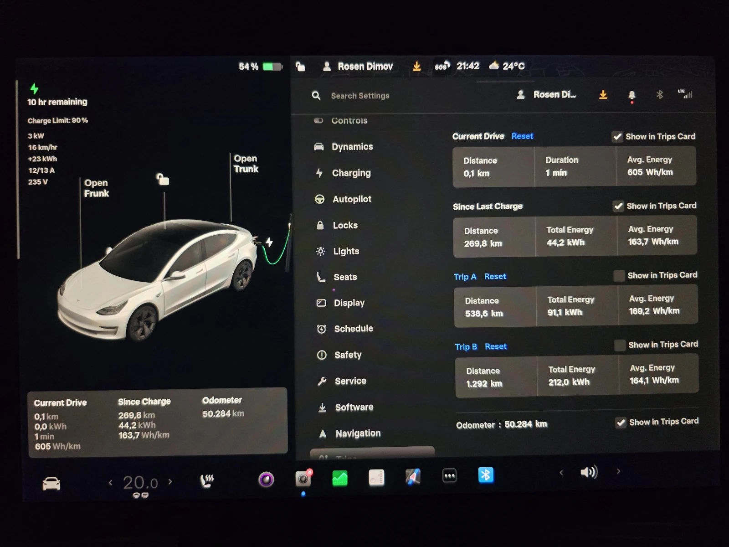Rename Trip A via its label
729x547 pixels.
[465, 277]
